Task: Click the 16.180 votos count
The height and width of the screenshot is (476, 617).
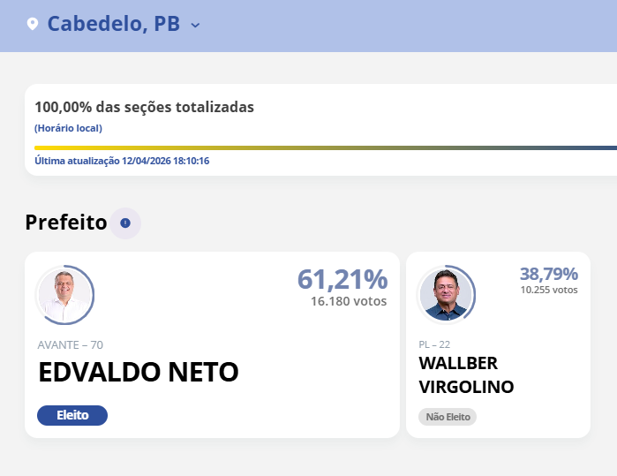Action: click(x=349, y=301)
